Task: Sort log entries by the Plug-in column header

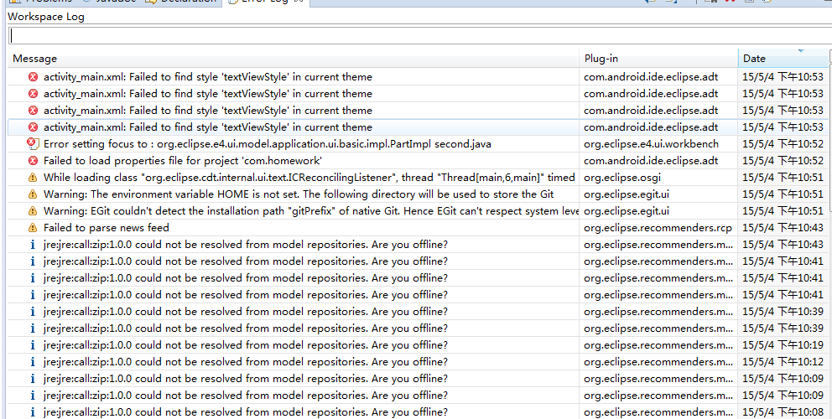Action: [x=658, y=59]
